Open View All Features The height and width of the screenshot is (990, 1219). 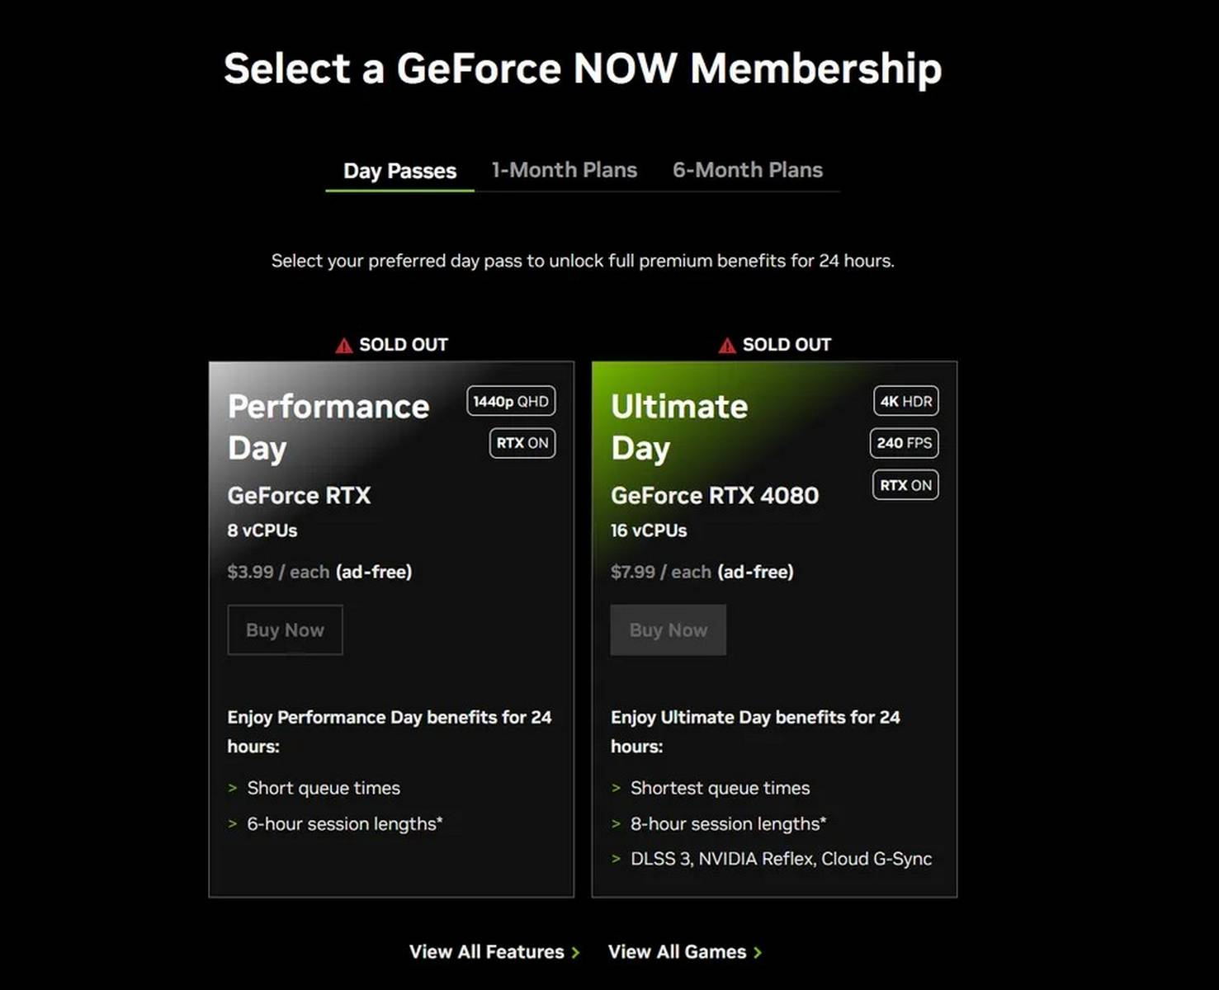coord(485,951)
